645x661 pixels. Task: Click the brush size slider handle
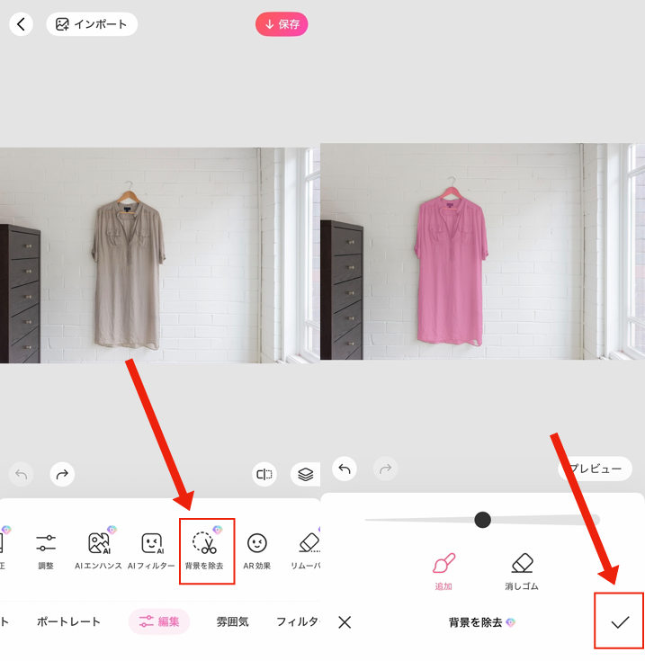(482, 520)
